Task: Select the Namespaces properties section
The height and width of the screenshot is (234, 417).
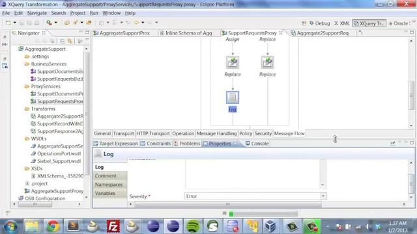Action: [110, 185]
